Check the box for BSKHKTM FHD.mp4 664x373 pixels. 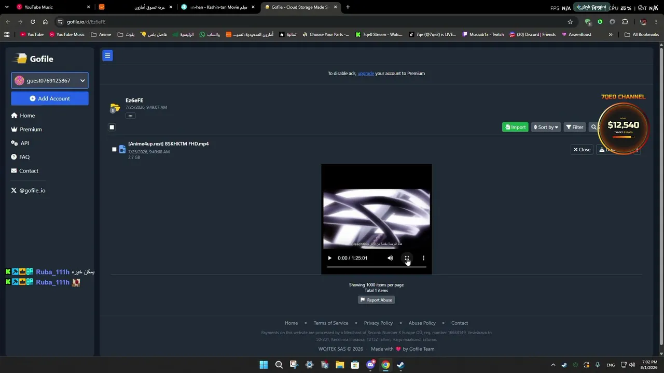coord(114,149)
